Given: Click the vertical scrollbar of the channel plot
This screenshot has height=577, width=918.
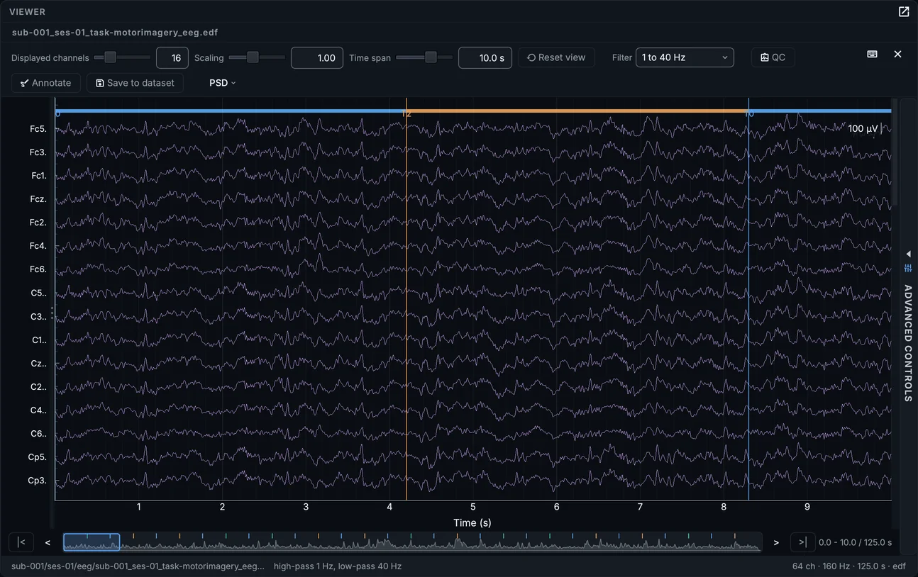Looking at the screenshot, I should coord(894,152).
